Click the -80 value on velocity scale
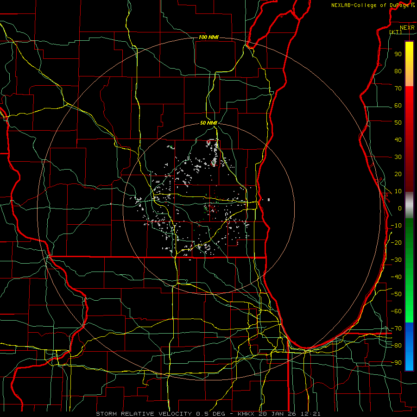417x417 pixels. [396, 346]
